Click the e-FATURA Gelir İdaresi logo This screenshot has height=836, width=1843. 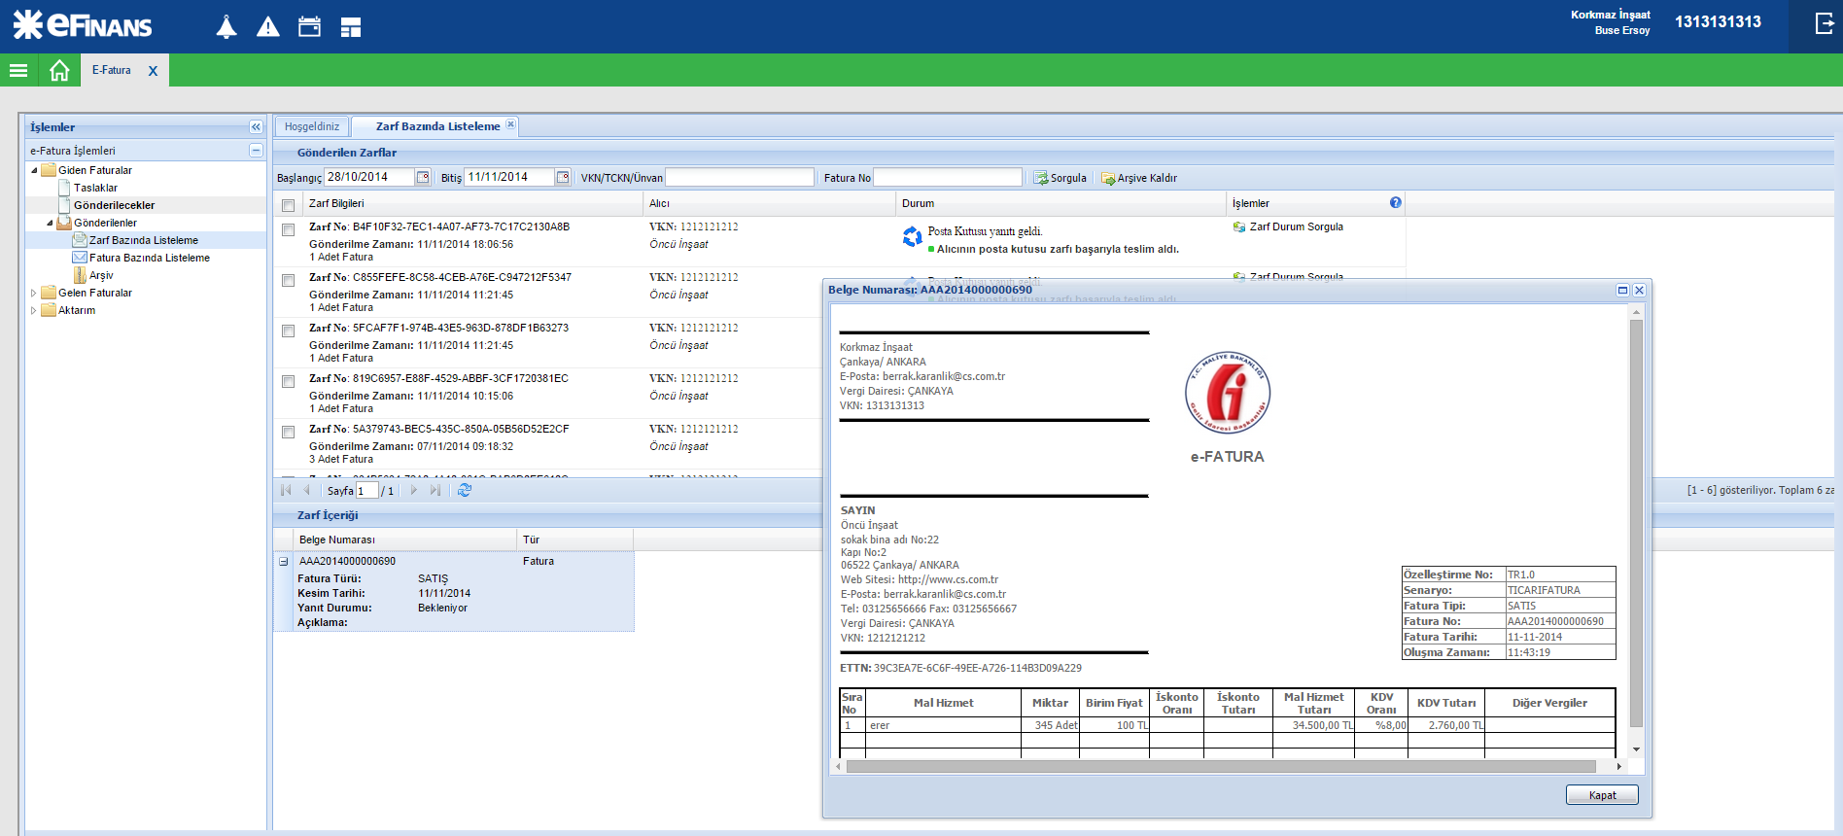[x=1228, y=393]
